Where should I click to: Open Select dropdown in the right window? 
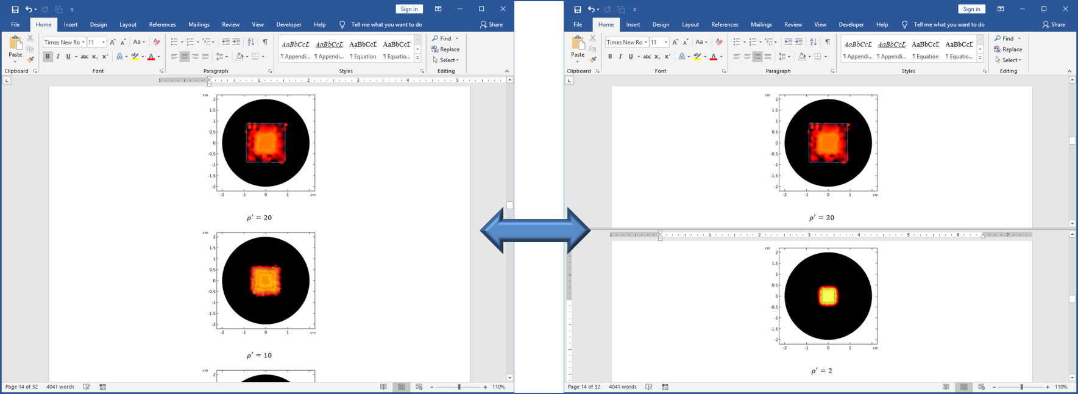(1009, 60)
